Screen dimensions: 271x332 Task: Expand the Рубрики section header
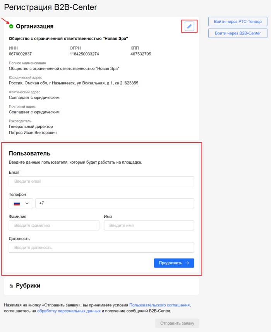pos(28,286)
